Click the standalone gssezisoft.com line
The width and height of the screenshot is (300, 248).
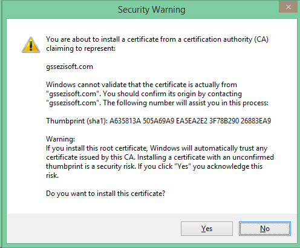tap(70, 67)
